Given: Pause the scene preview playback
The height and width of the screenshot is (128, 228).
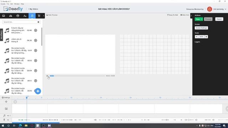Looking at the screenshot, I should tap(47, 76).
